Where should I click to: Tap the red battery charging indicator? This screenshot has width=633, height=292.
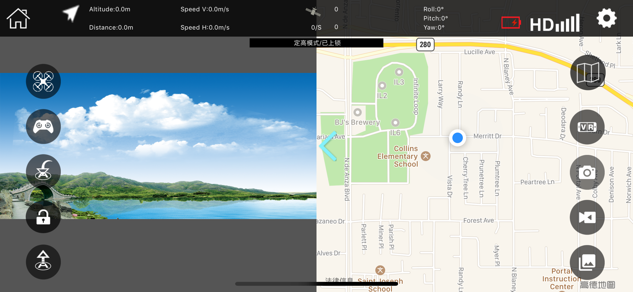511,23
